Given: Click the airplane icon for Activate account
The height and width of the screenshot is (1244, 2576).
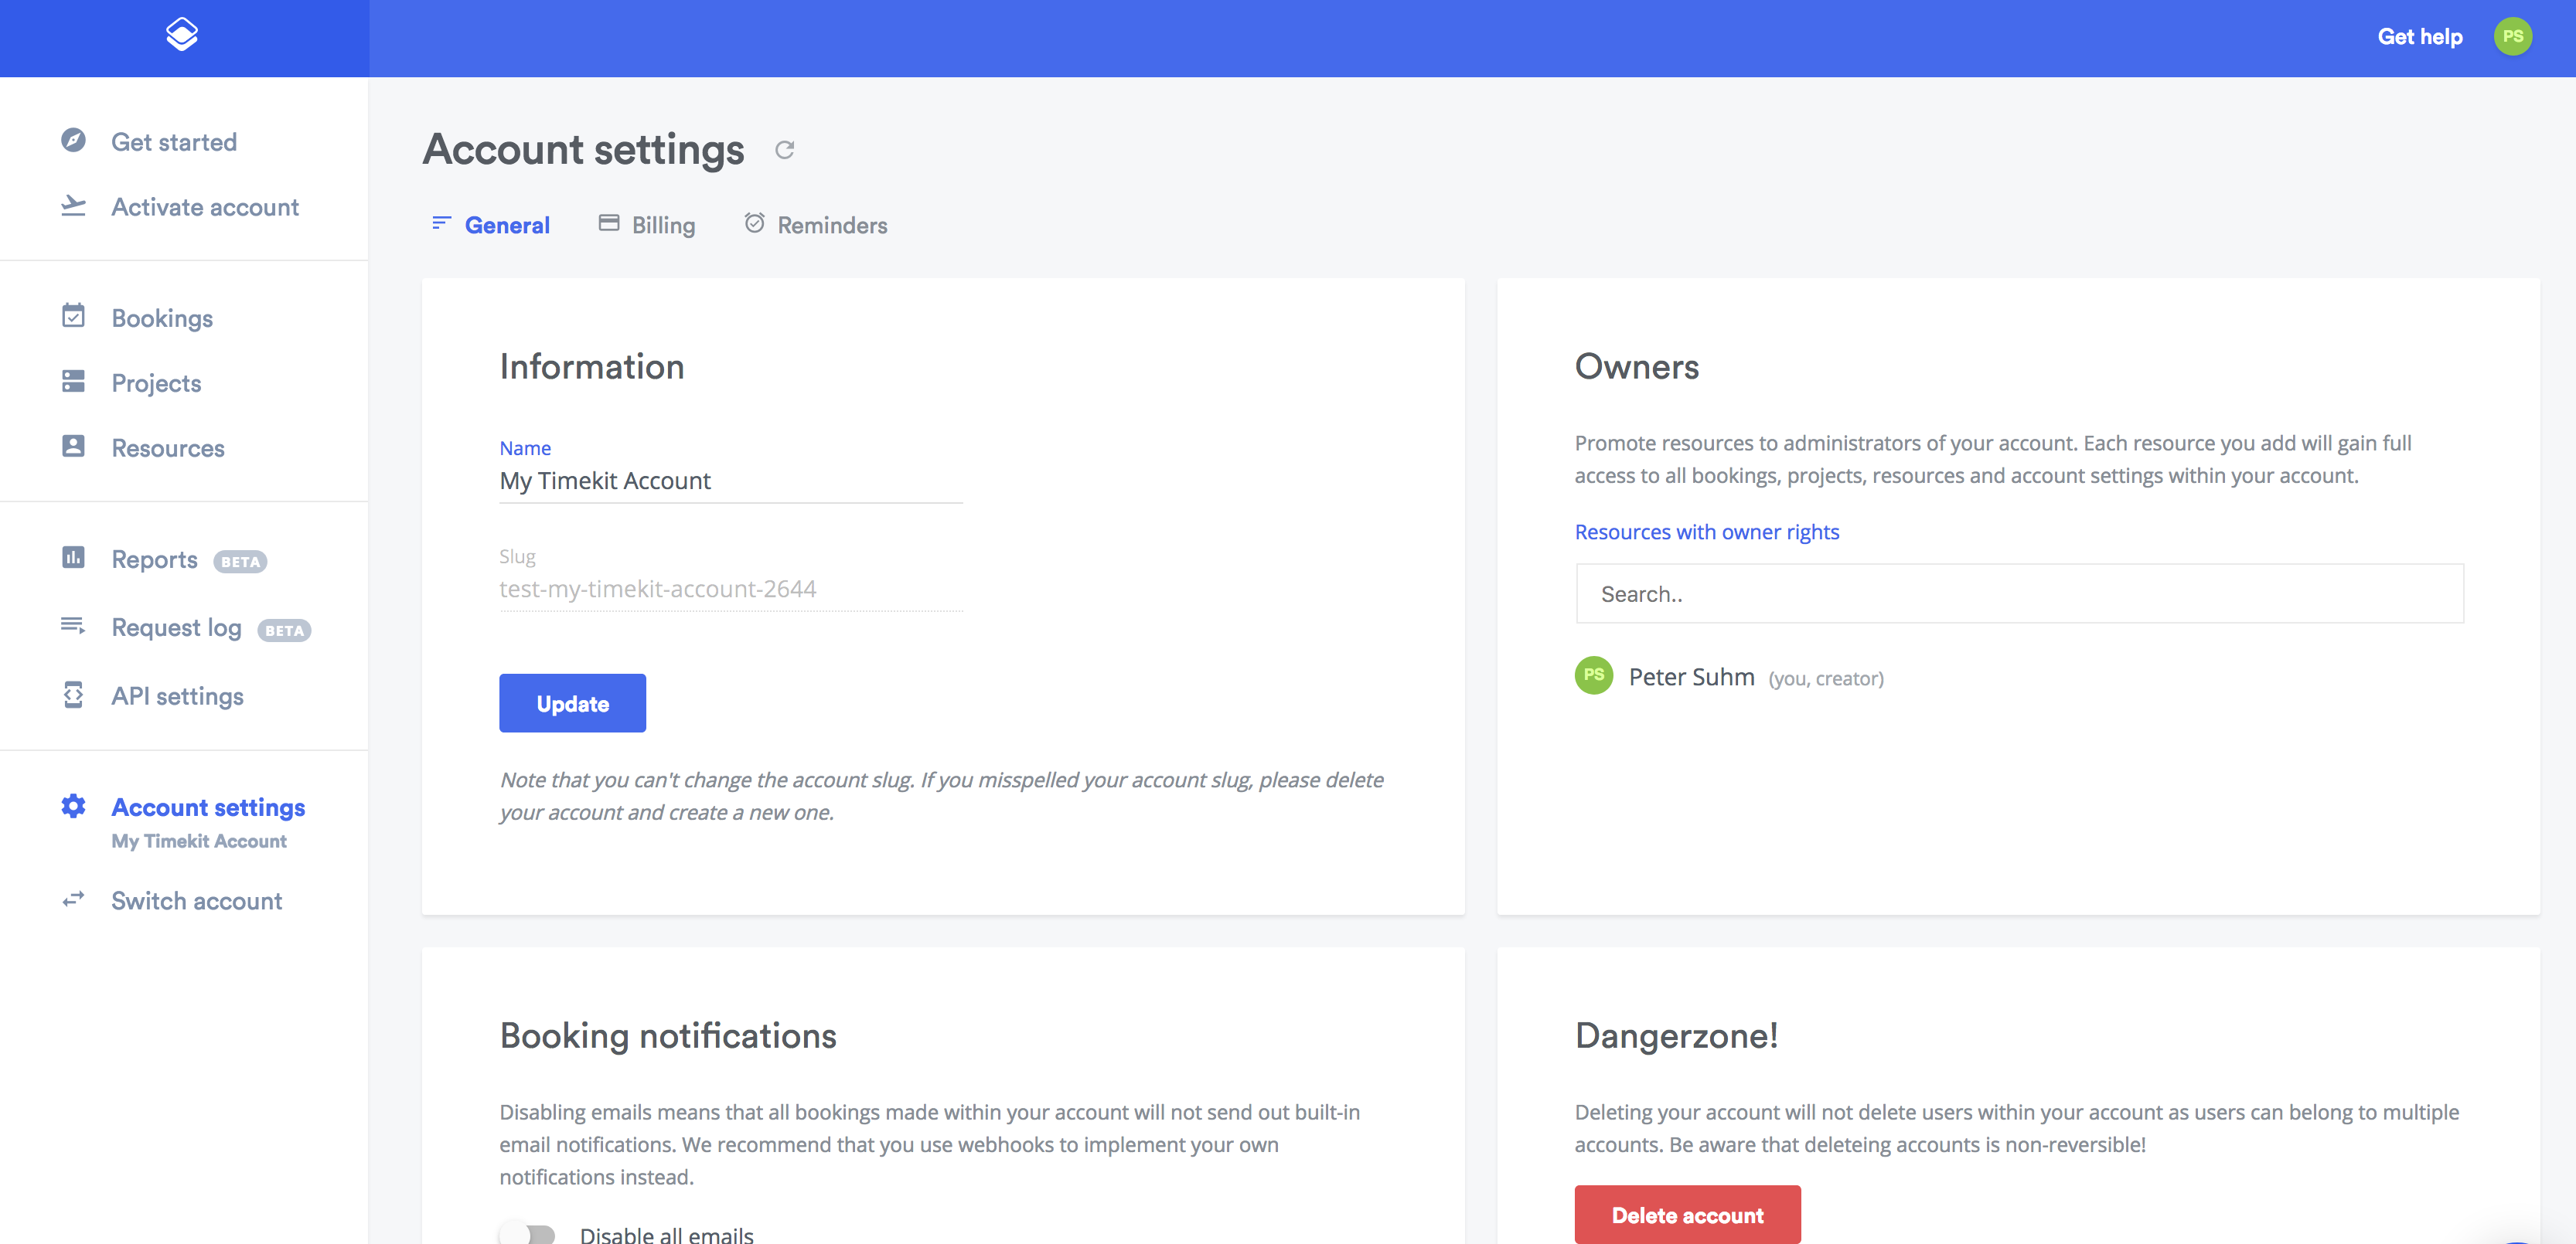Looking at the screenshot, I should pyautogui.click(x=73, y=206).
